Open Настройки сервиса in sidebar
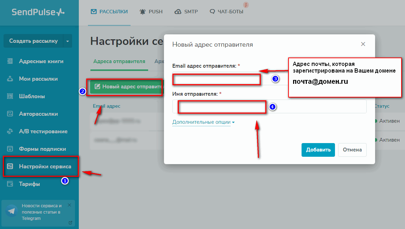 [x=45, y=166]
